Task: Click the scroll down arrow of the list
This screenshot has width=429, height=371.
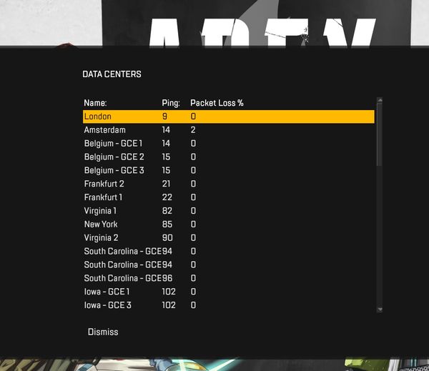Action: click(x=380, y=309)
